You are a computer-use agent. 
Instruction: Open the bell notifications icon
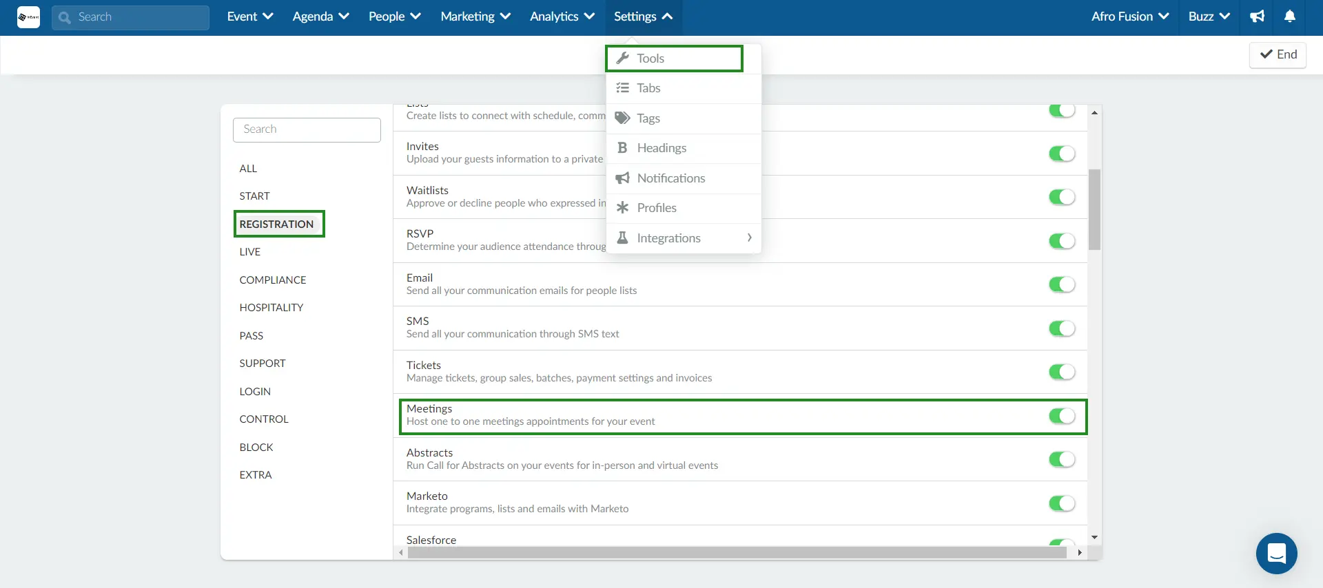click(1290, 17)
